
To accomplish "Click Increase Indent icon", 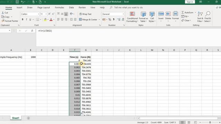I will tap(75, 19).
